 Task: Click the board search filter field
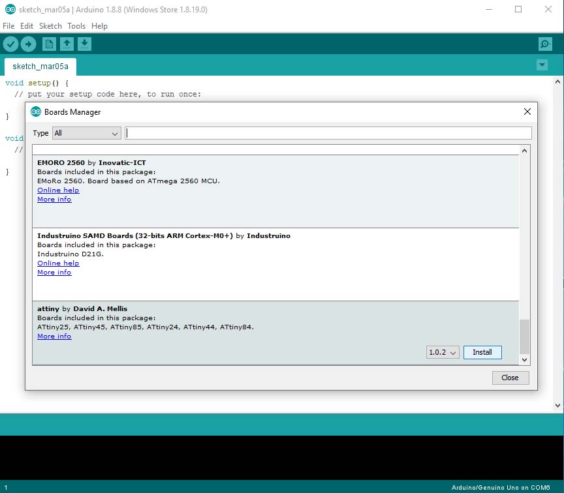pyautogui.click(x=328, y=133)
